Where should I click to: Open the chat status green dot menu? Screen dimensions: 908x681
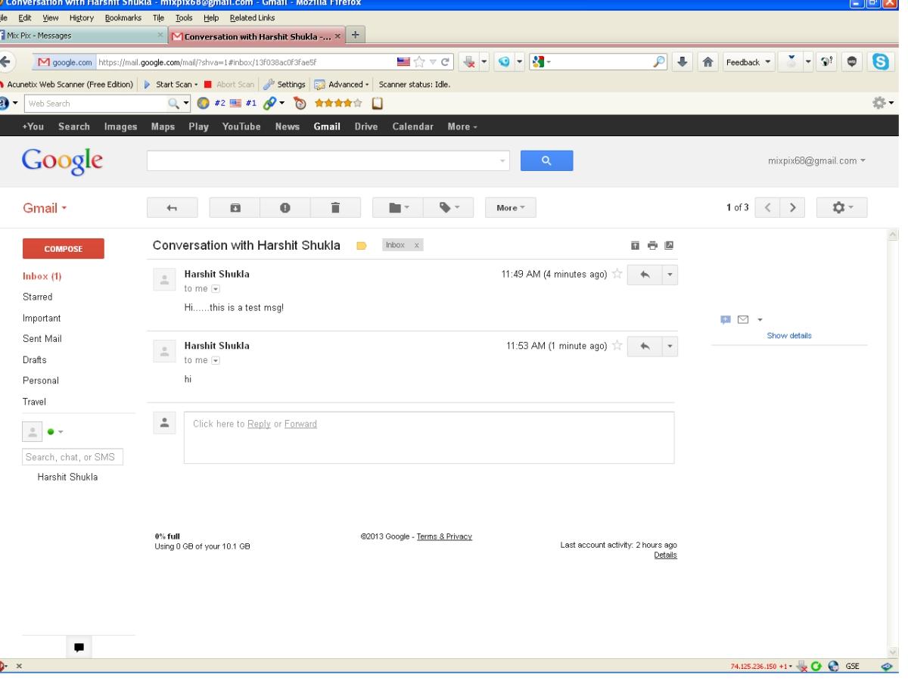click(x=54, y=431)
